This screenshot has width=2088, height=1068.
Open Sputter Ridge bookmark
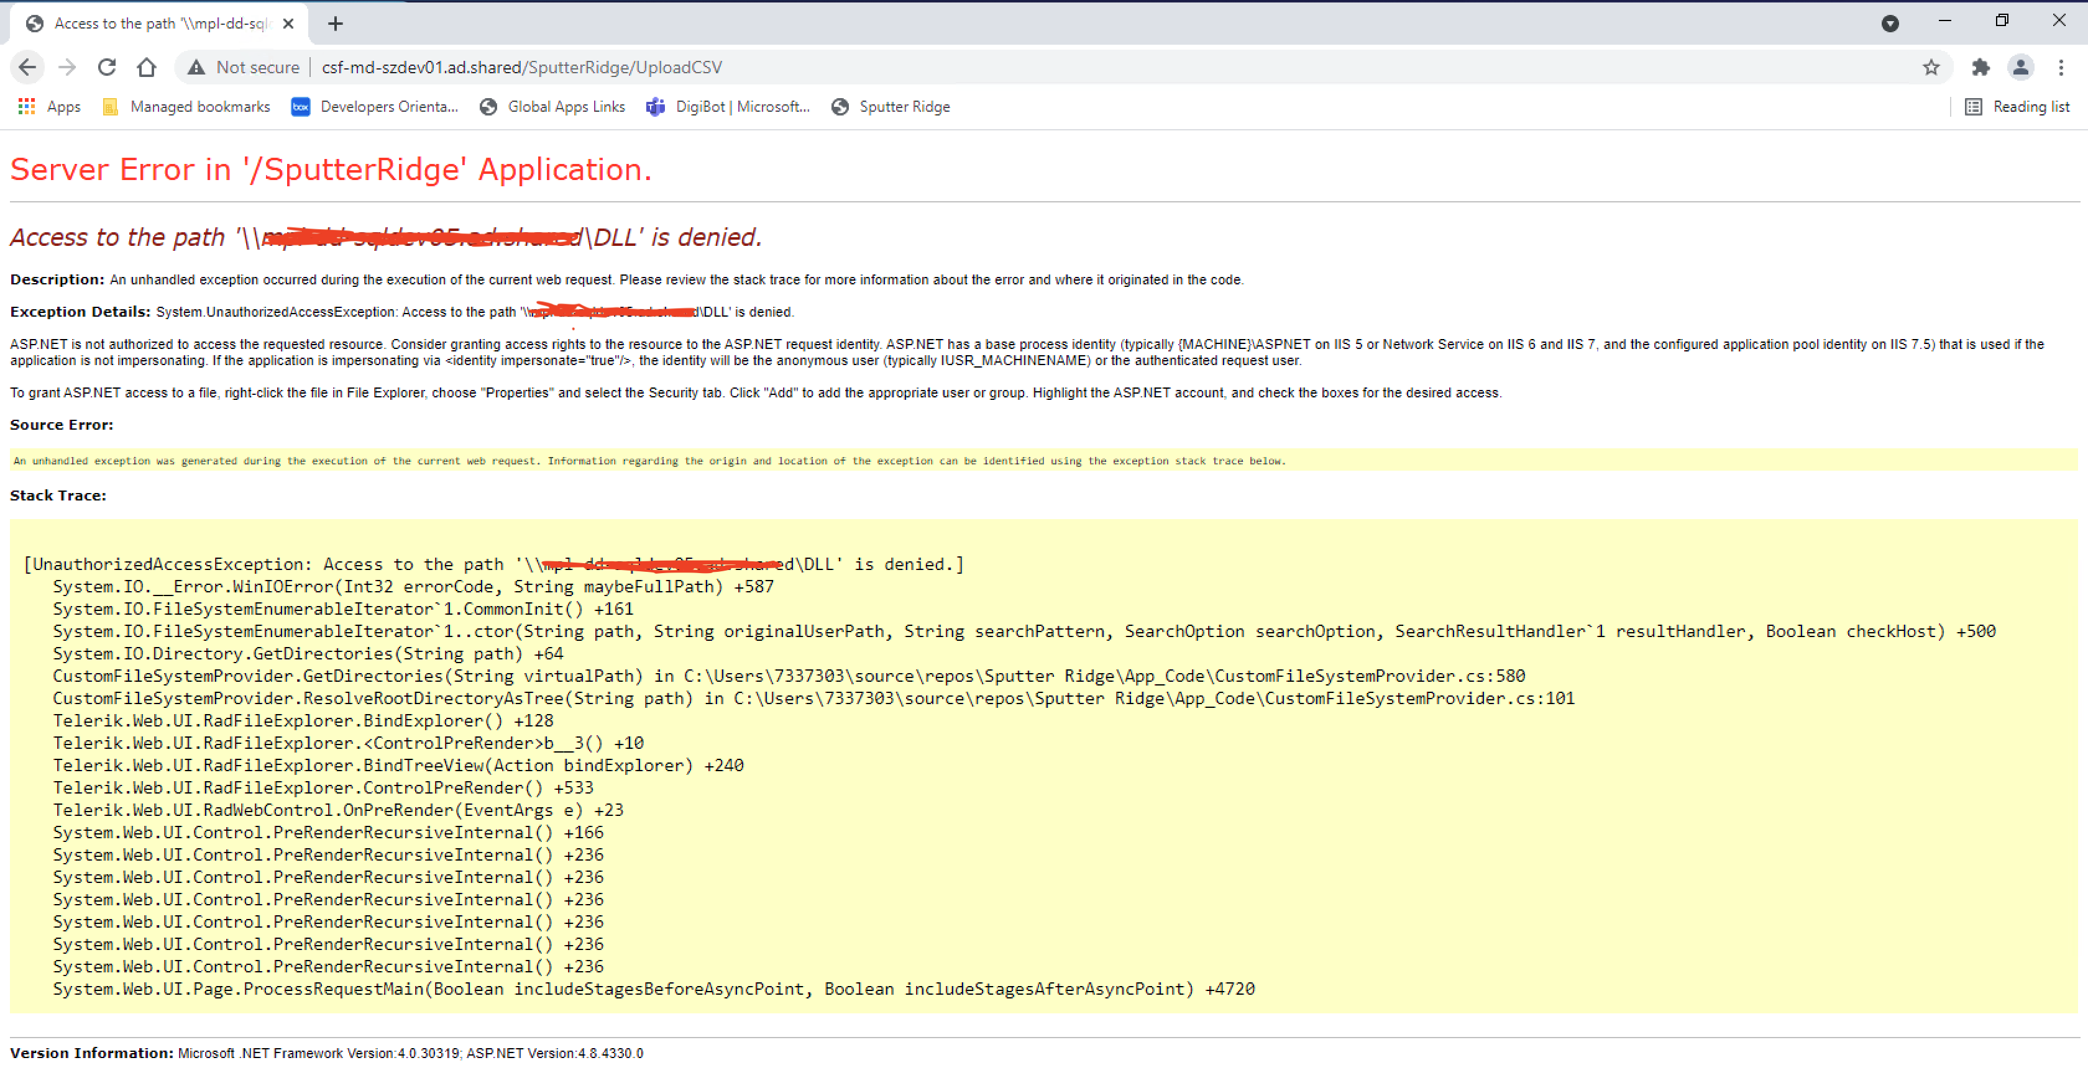[891, 107]
